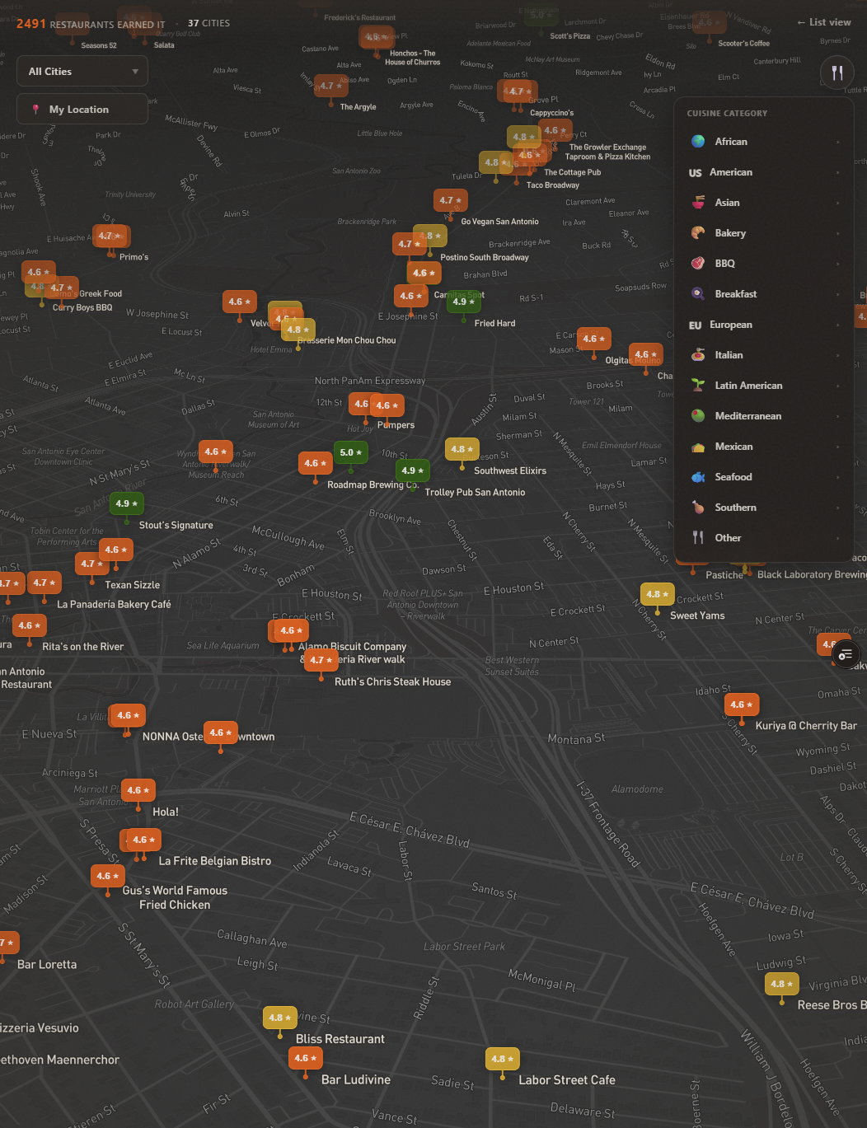Open the 4.7 marker for Cappyccino's
Screen dimensions: 867x1128
[x=520, y=91]
